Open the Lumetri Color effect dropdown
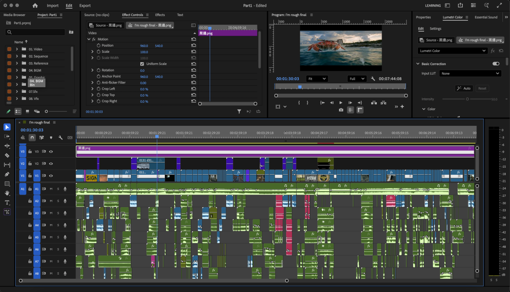The height and width of the screenshot is (292, 510). click(x=452, y=51)
